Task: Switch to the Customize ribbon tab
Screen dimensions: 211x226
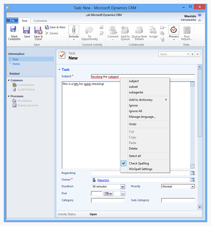Action: coord(40,21)
